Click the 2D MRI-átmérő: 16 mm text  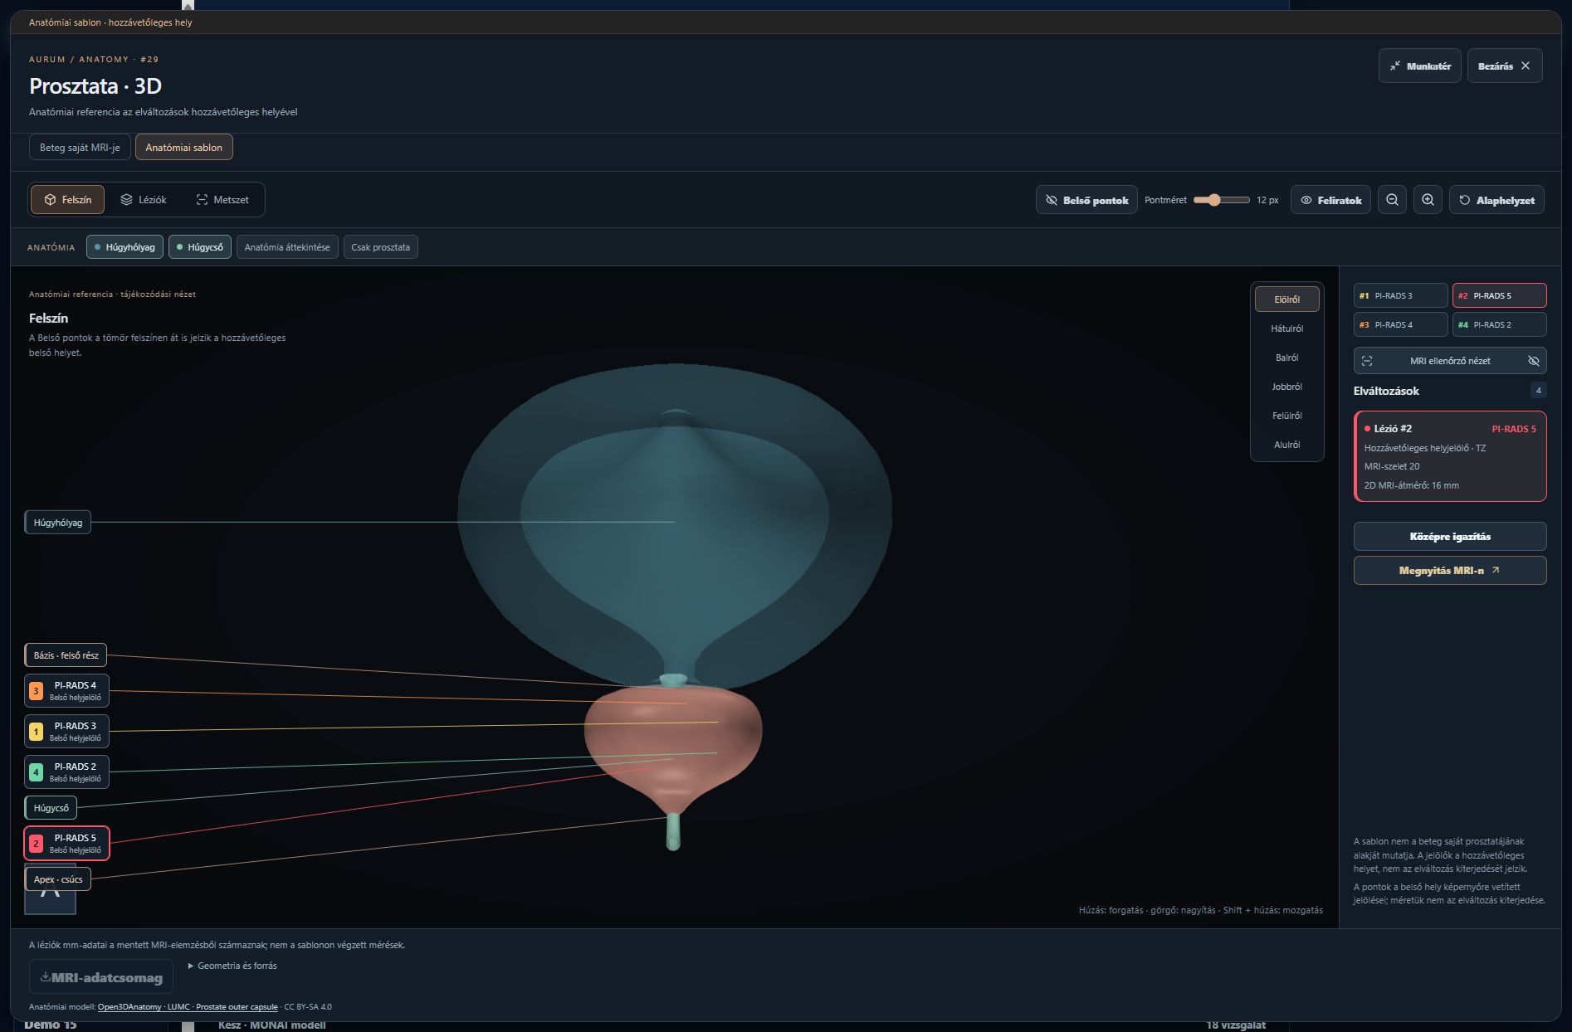tap(1411, 485)
